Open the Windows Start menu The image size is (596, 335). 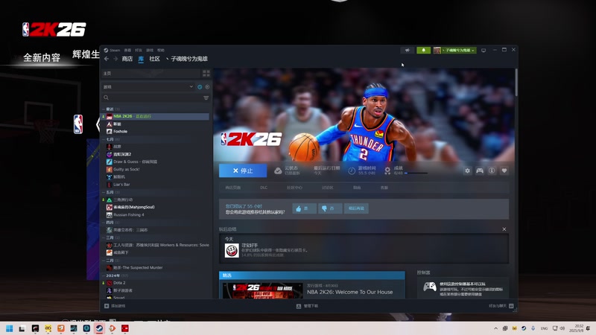pos(10,328)
